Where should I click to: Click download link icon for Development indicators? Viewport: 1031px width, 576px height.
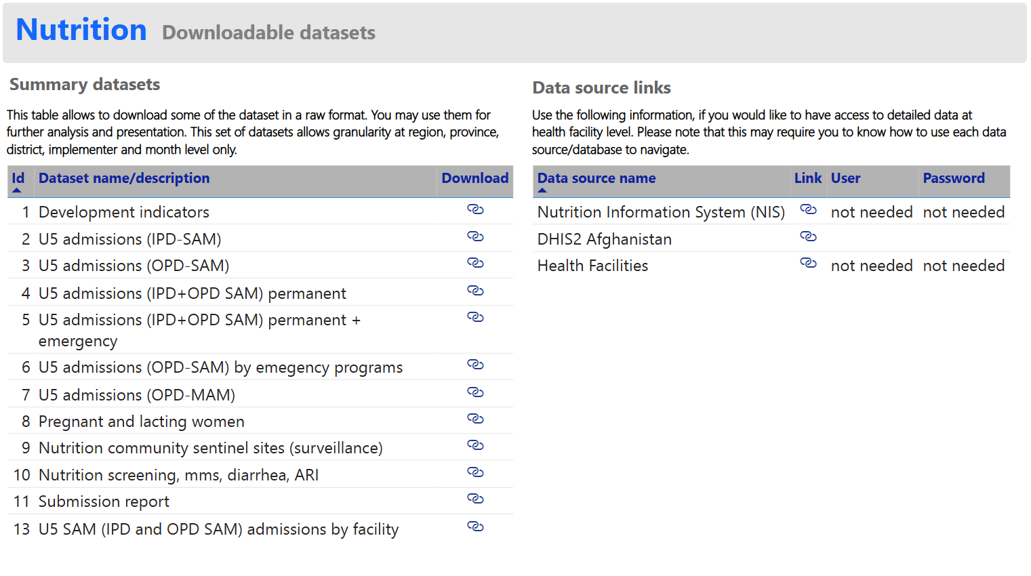coord(475,209)
